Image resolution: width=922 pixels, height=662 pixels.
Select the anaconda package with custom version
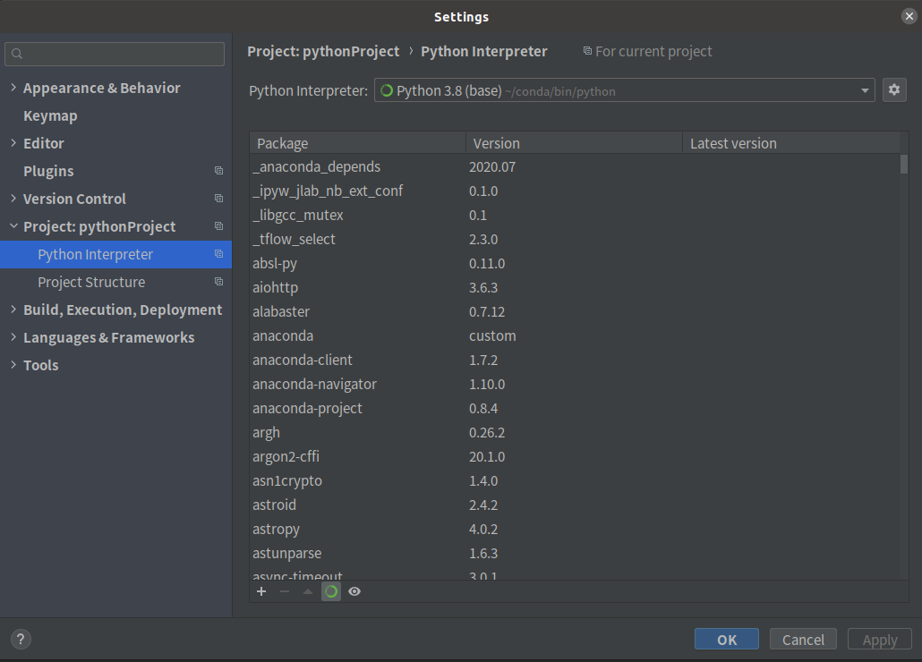(x=575, y=335)
